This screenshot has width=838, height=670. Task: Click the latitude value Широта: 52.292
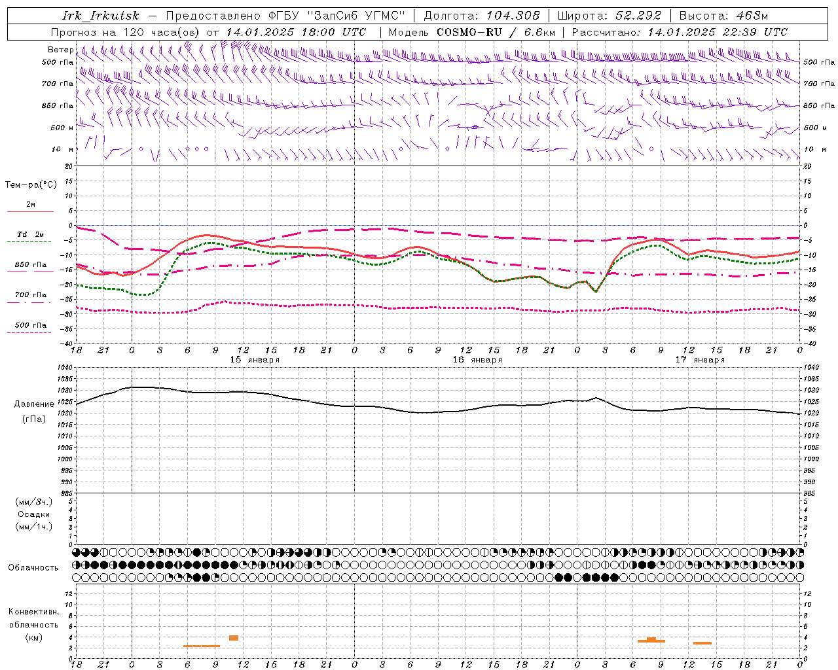pos(610,16)
